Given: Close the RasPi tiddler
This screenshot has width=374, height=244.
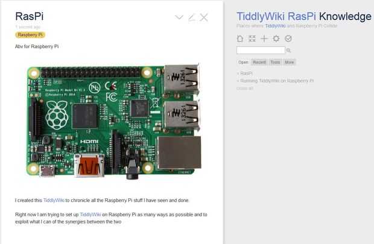Looking at the screenshot, I should 204,17.
